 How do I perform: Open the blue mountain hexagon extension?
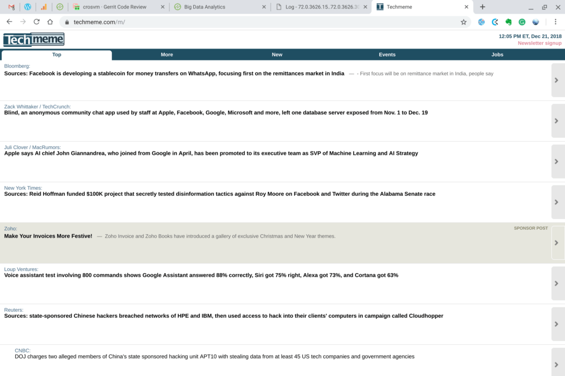[536, 22]
